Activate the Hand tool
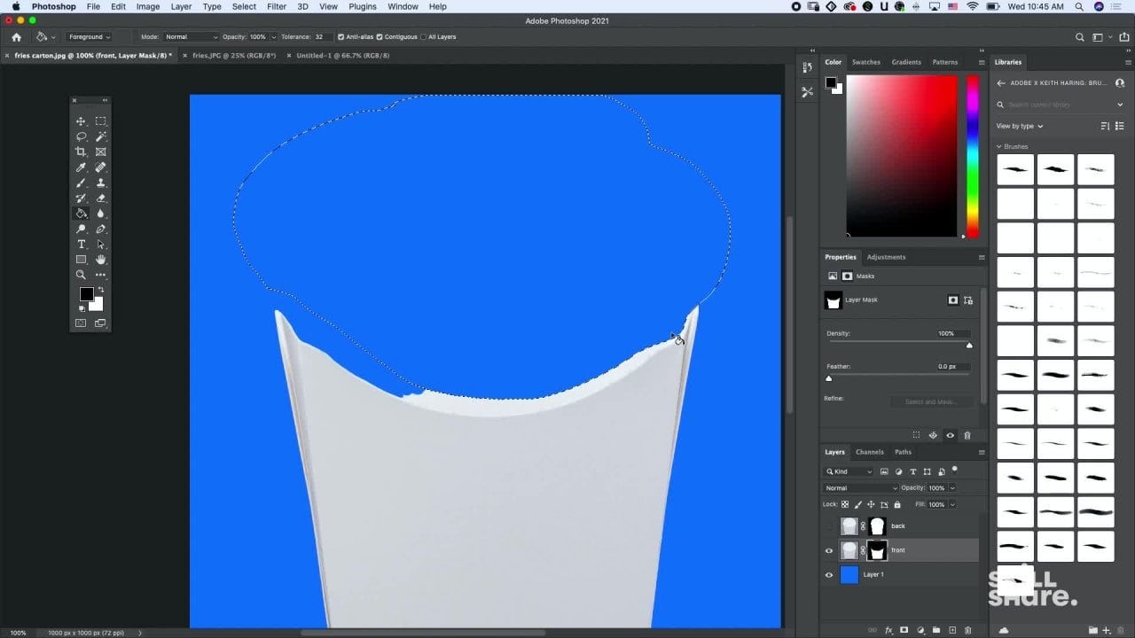1135x638 pixels. [x=100, y=260]
